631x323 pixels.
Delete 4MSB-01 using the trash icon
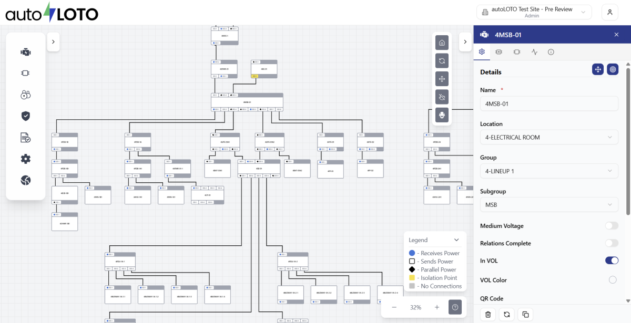tap(488, 314)
